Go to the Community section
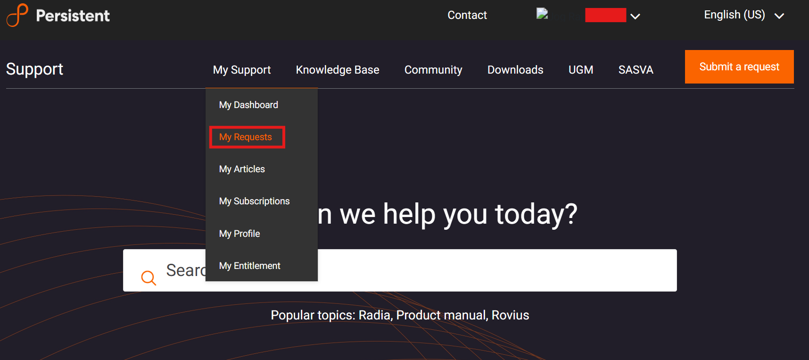Viewport: 809px width, 360px height. tap(433, 70)
